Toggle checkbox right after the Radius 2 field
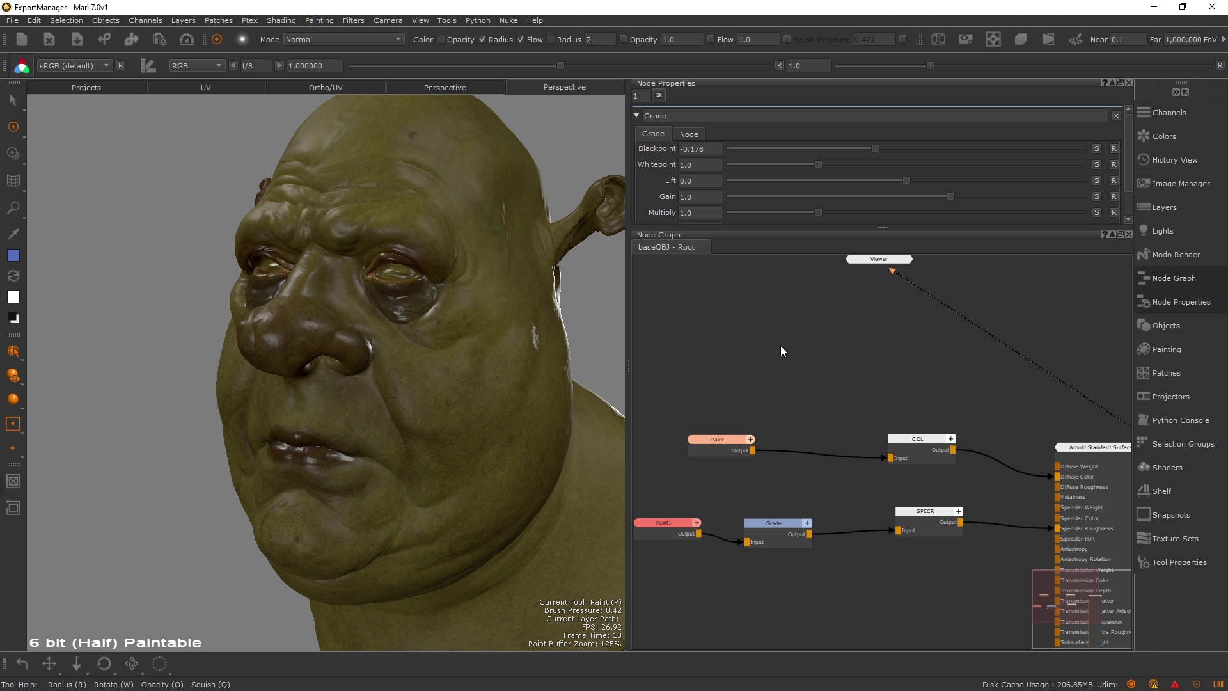This screenshot has height=691, width=1228. point(623,39)
